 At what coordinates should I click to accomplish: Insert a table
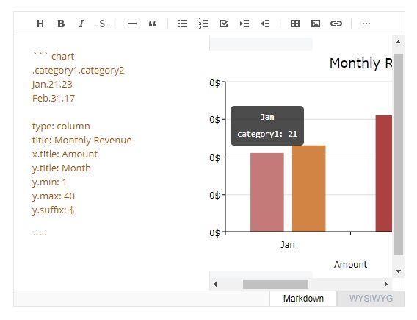(295, 24)
